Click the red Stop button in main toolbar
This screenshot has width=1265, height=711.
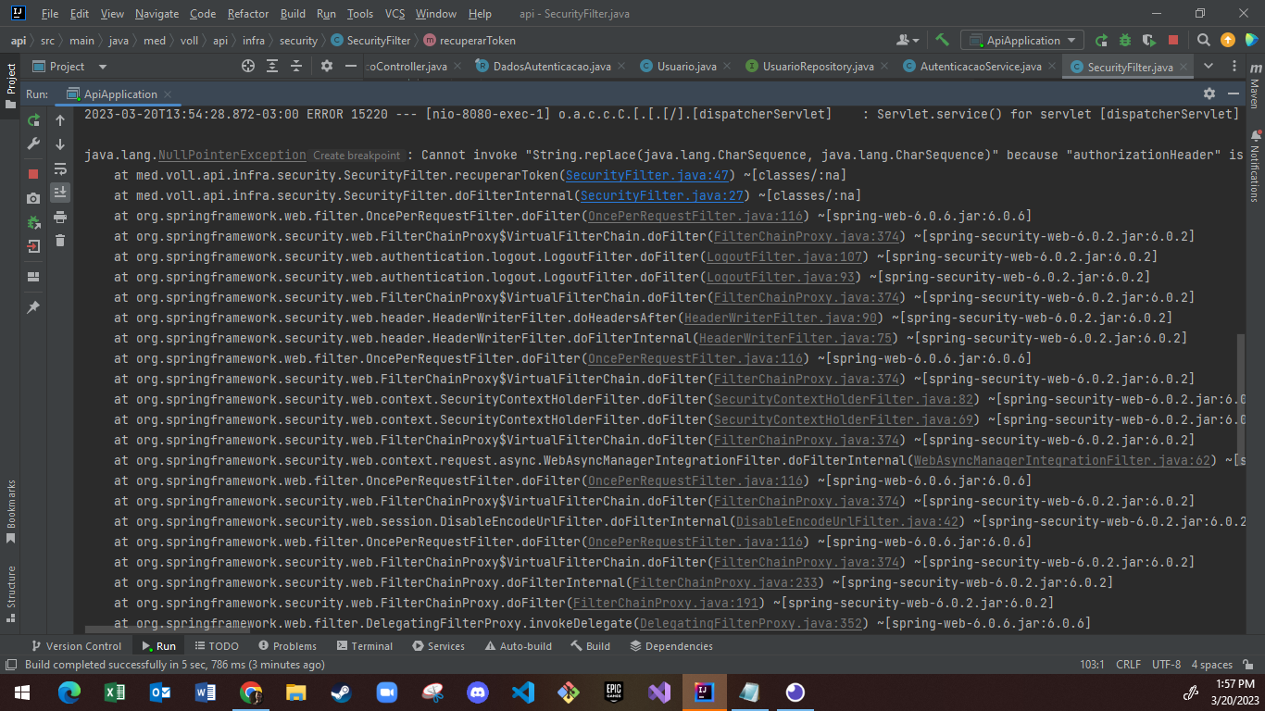1173,40
